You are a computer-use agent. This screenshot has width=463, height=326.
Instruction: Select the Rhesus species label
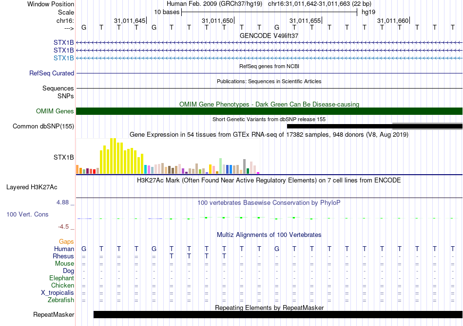63,256
